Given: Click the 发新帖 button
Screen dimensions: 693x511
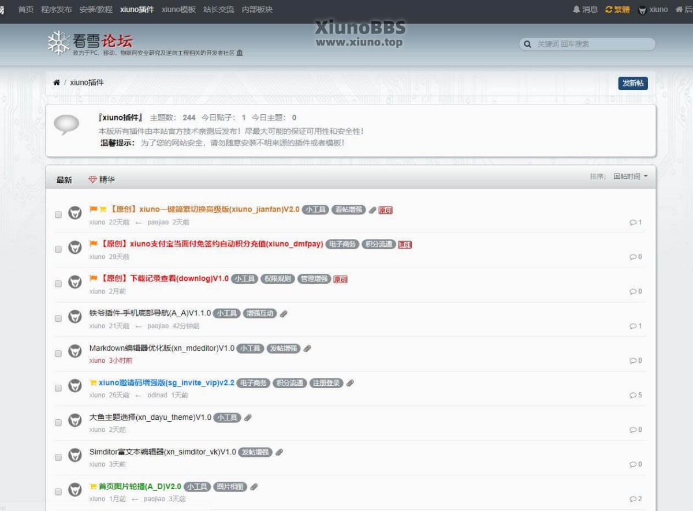Looking at the screenshot, I should 633,83.
